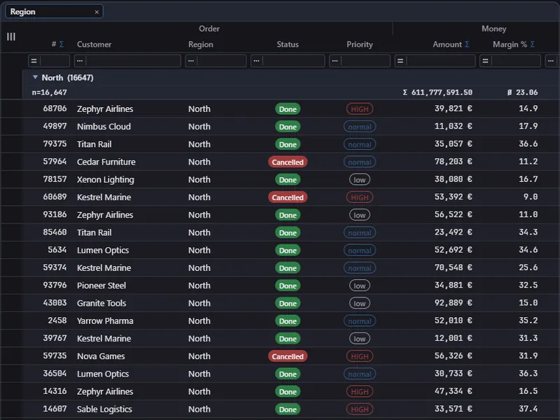Select the Region cell of Pioneer Steel row
This screenshot has width=560, height=420.
pyautogui.click(x=199, y=286)
